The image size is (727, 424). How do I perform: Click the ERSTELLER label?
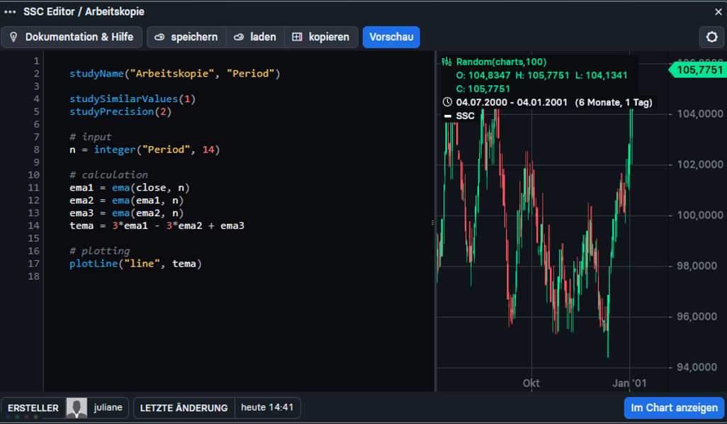pos(33,408)
